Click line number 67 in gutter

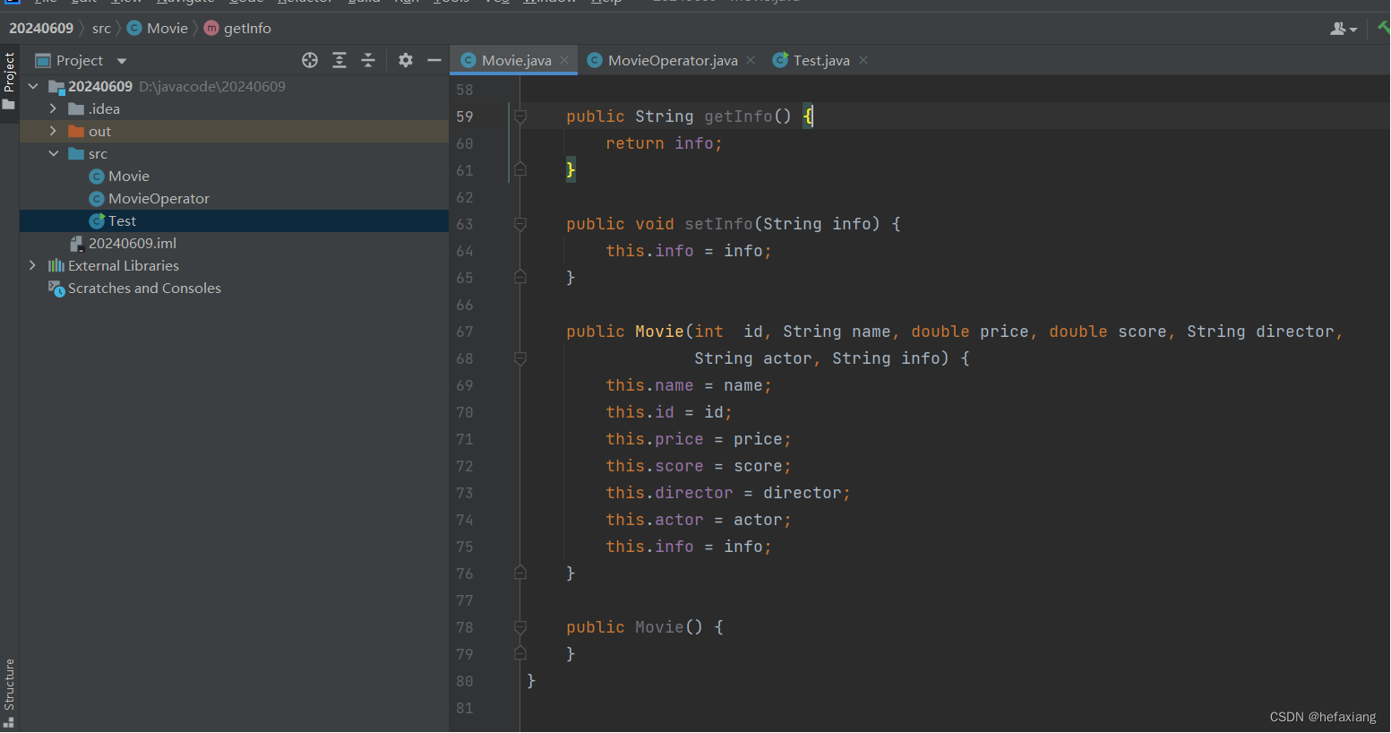[464, 332]
